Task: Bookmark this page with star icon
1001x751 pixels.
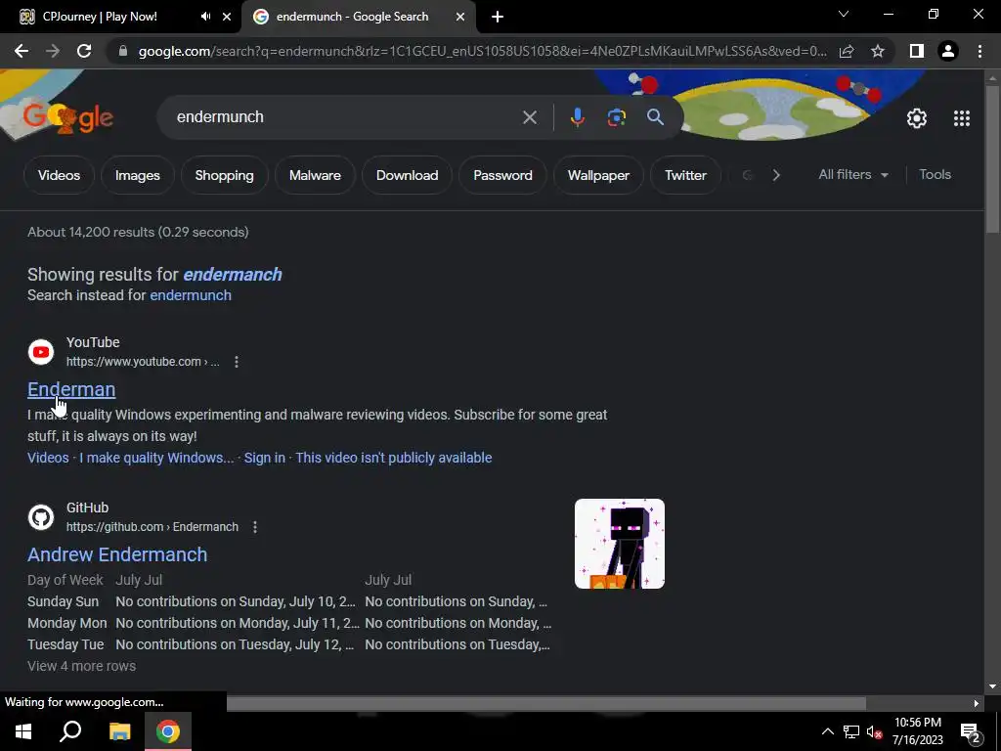Action: pos(878,51)
